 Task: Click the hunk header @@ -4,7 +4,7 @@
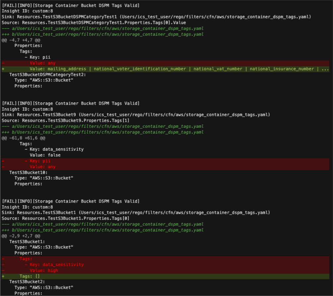(21, 40)
